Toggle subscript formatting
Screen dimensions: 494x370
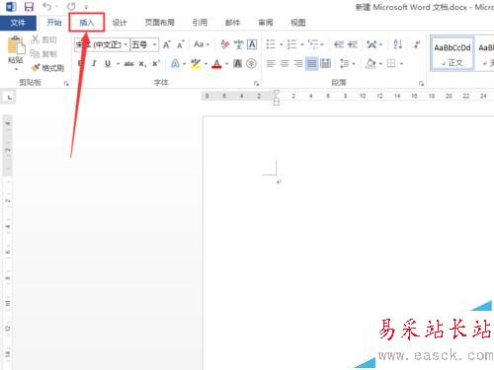[x=142, y=64]
